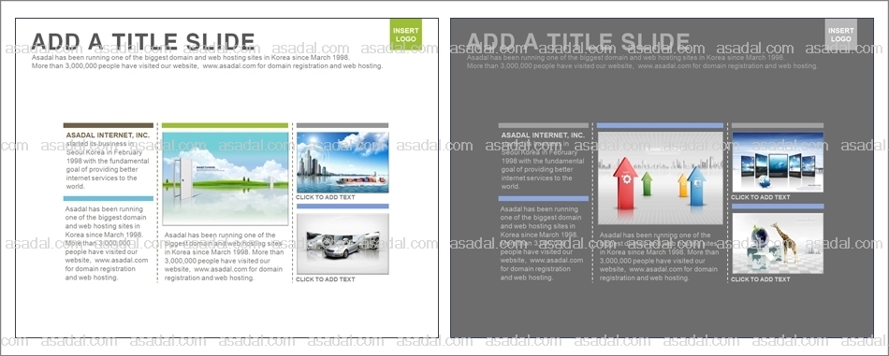Select the door and sky landscape image
The image size is (889, 356).
pyautogui.click(x=226, y=178)
